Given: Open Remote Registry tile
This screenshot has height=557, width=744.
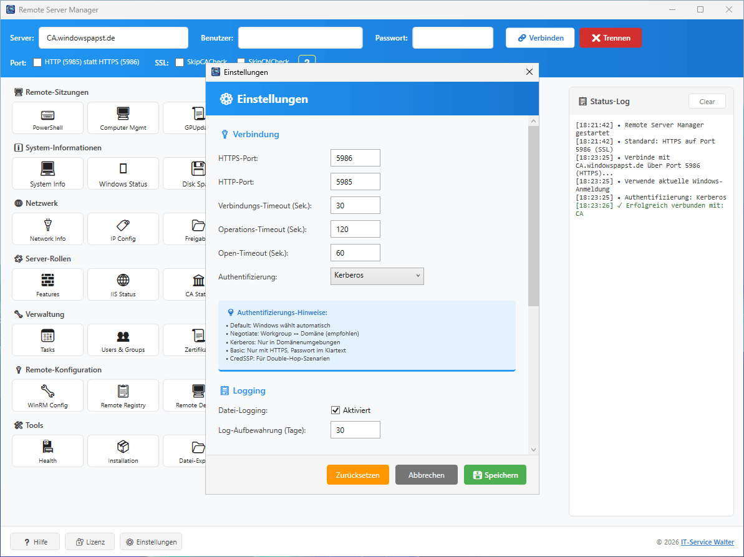Looking at the screenshot, I should point(123,395).
